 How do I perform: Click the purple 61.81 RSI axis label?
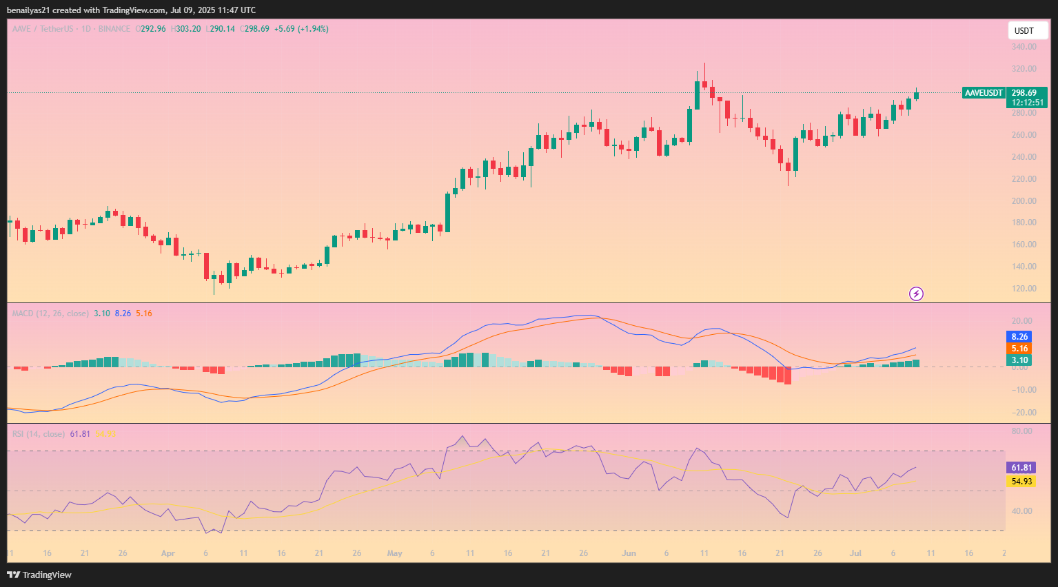1021,468
